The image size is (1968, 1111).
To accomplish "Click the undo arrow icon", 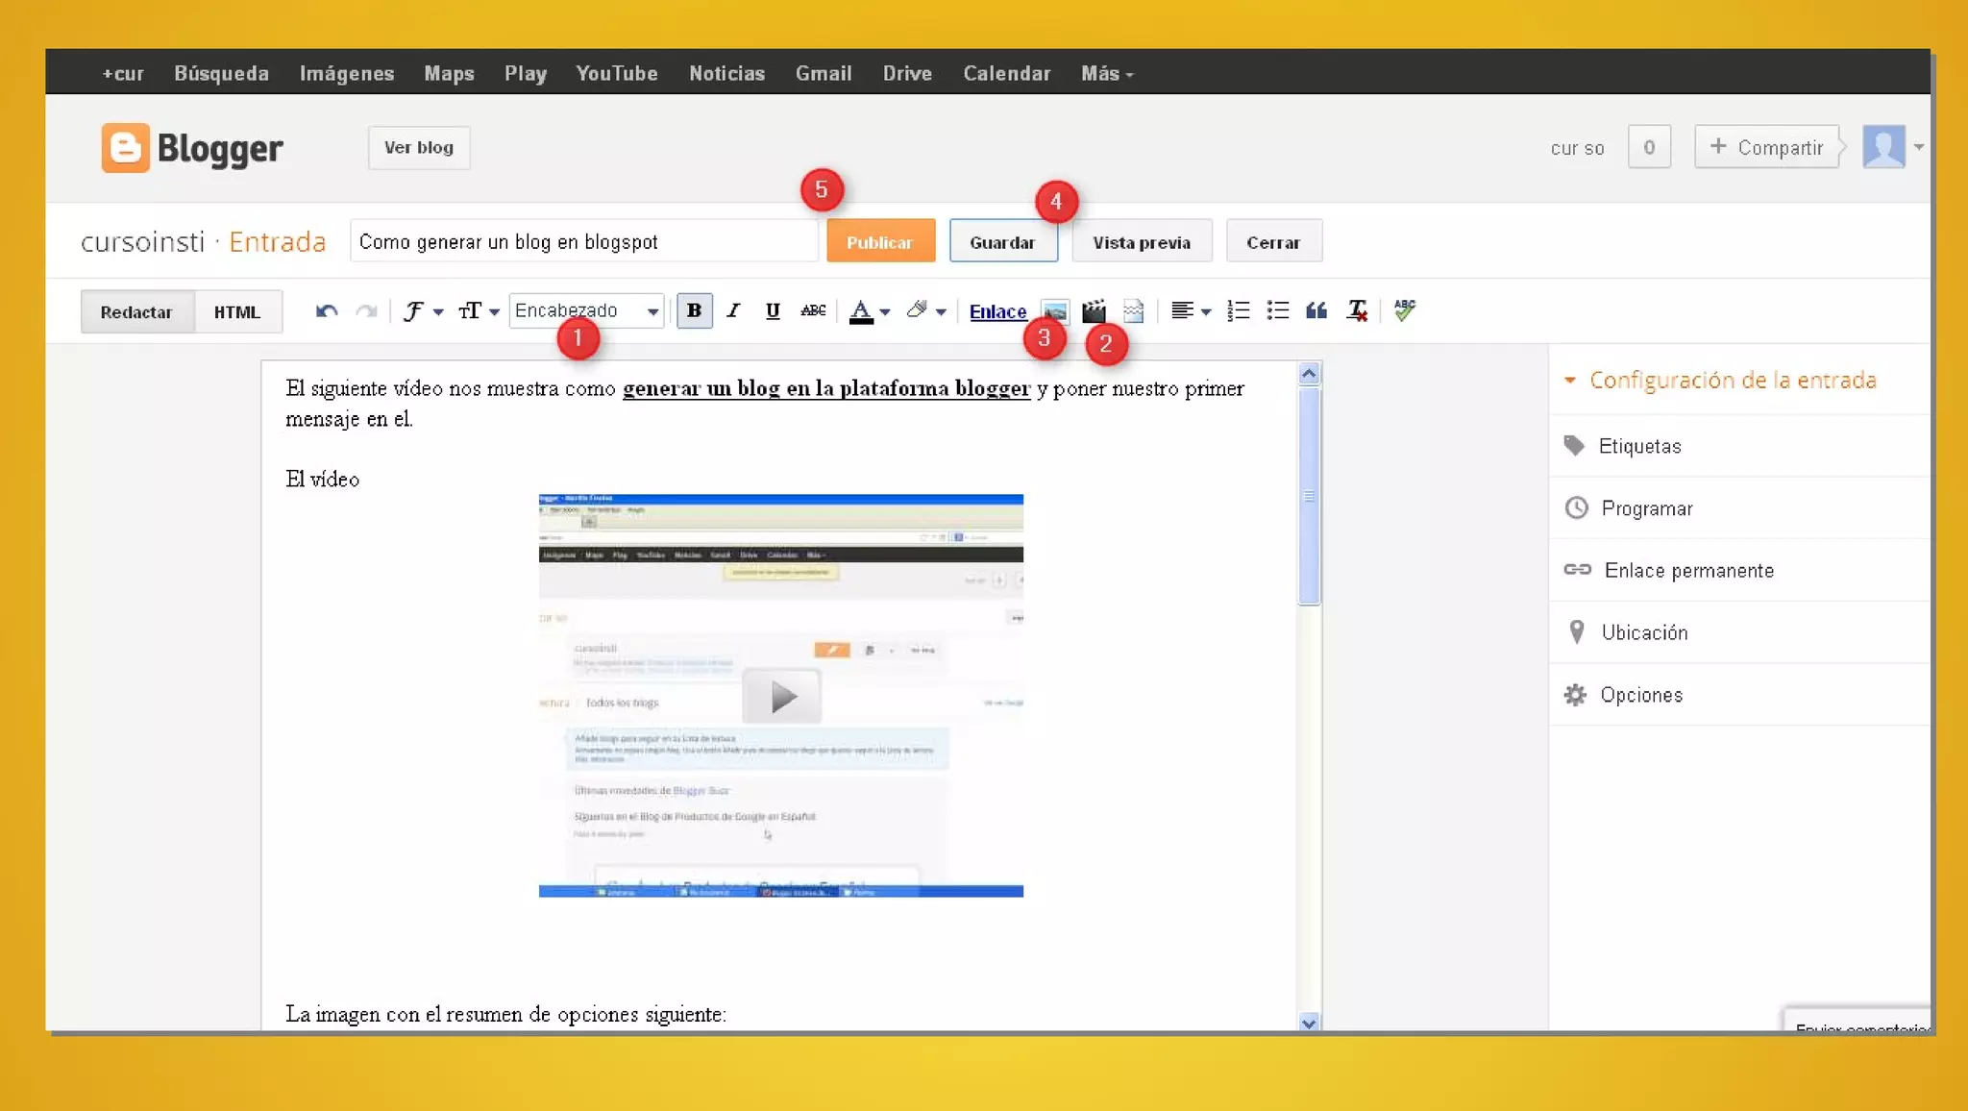I will coord(327,311).
